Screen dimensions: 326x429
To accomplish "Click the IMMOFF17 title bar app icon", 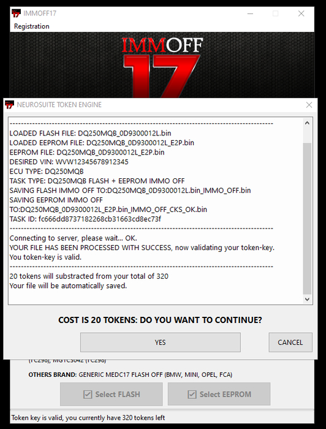I will point(16,13).
